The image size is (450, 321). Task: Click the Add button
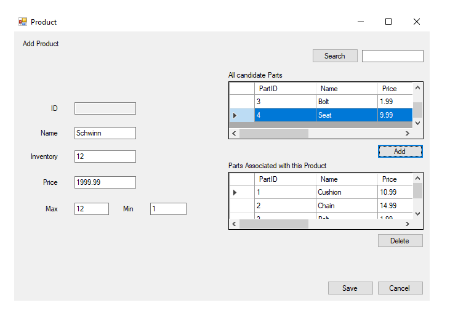pyautogui.click(x=400, y=152)
